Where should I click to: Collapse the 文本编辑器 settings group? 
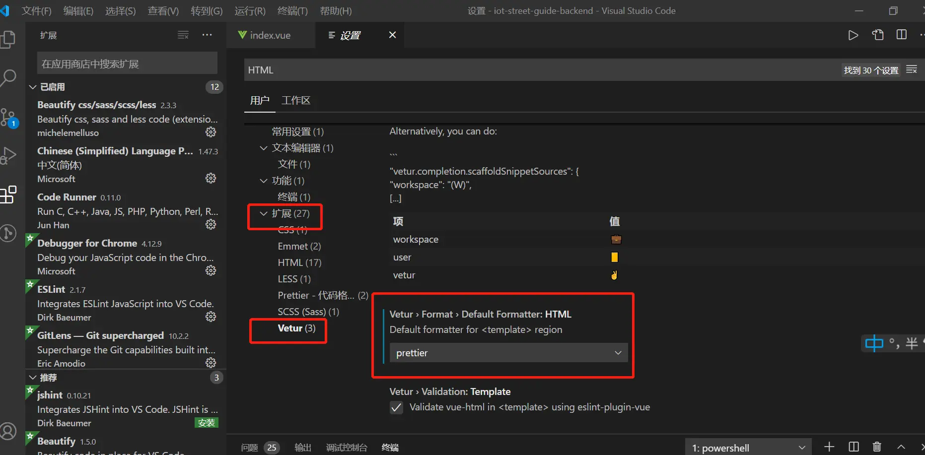click(x=264, y=148)
